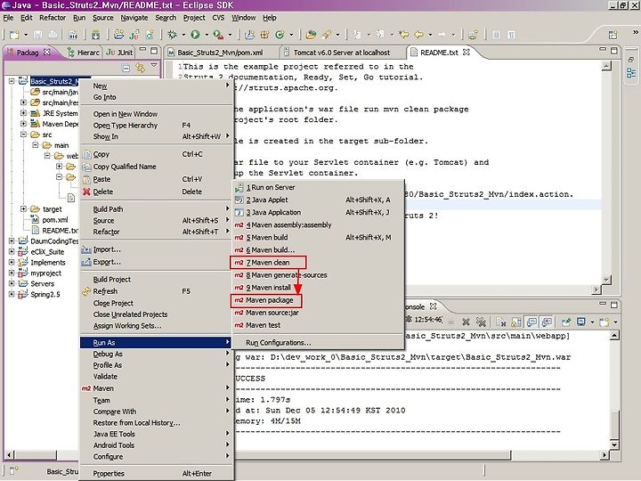Screen dimensions: 641x481
Task: Close the README.txt editor tab
Action: [x=466, y=52]
